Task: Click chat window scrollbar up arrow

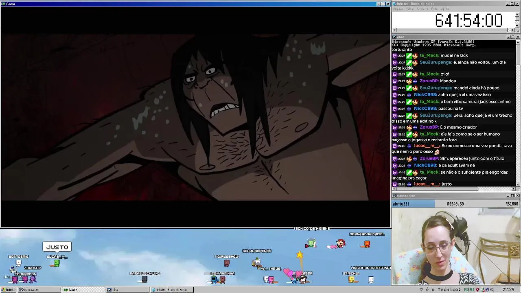Action: pos(518,42)
